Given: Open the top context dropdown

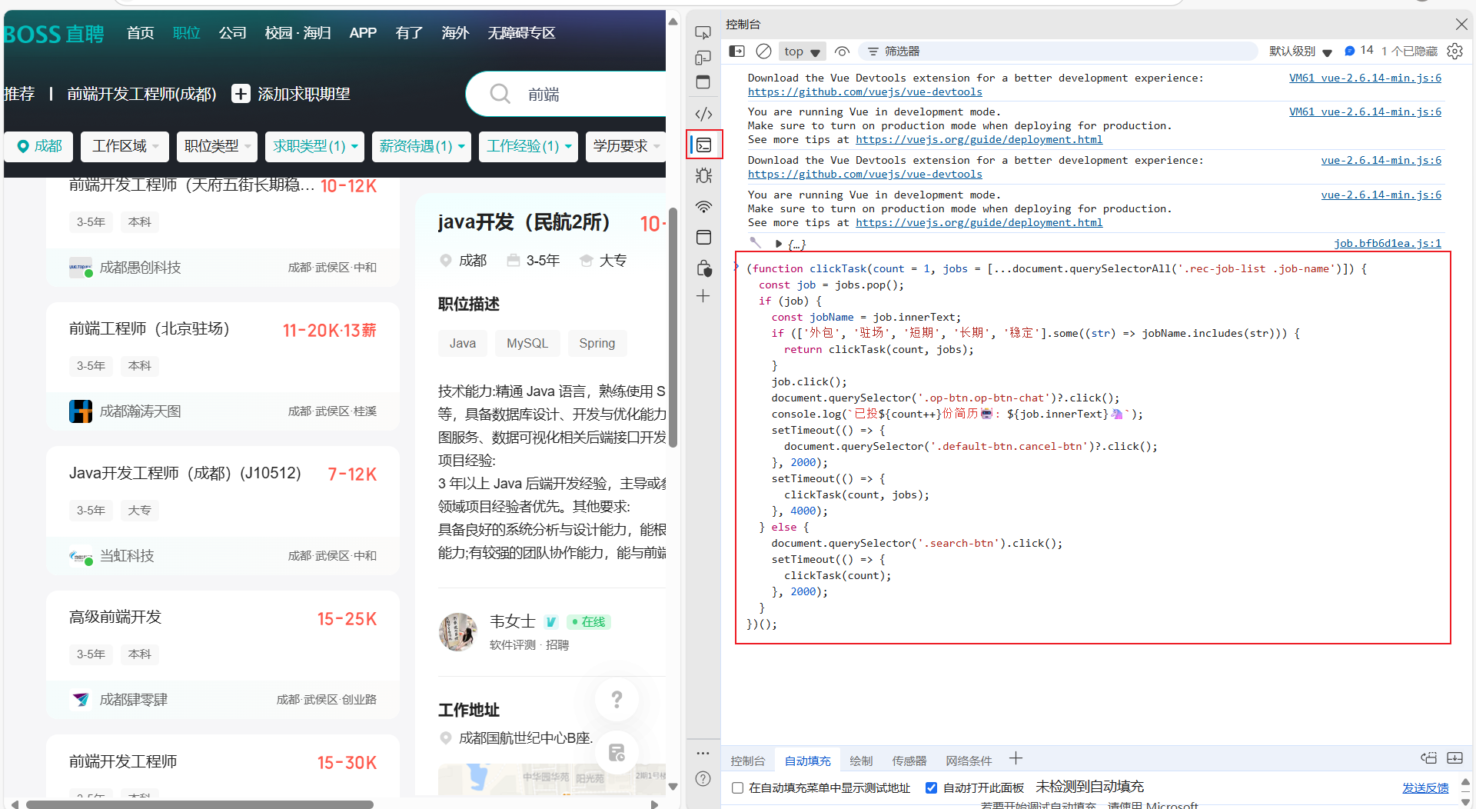Looking at the screenshot, I should pos(802,52).
